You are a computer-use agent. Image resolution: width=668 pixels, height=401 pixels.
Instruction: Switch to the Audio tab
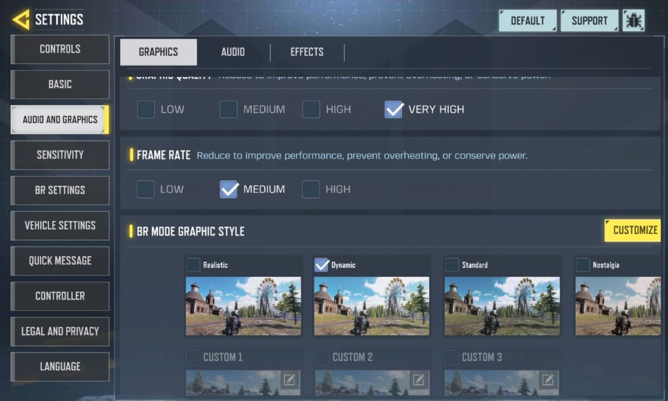(x=233, y=52)
